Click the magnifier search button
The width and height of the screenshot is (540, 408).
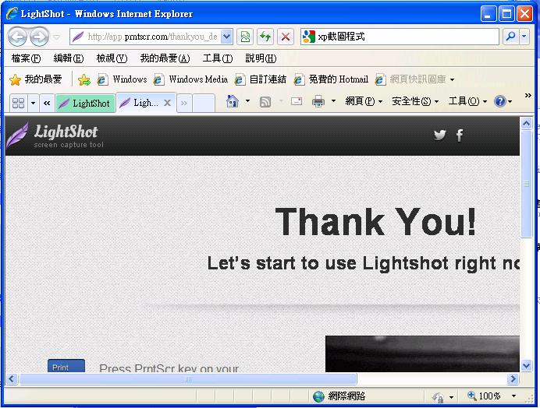(511, 36)
